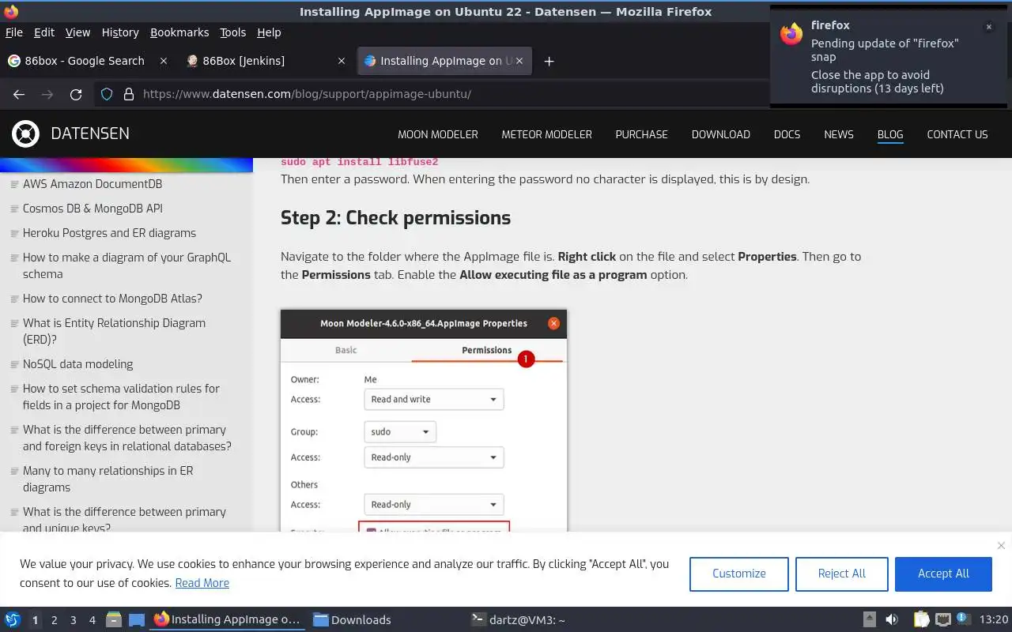
Task: Open volume control in system tray
Action: (x=891, y=619)
